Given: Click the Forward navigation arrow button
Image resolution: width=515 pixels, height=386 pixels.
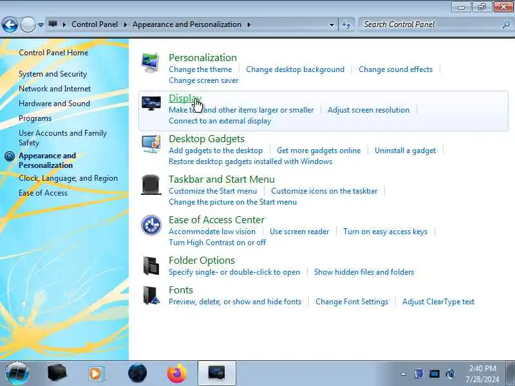Looking at the screenshot, I should [x=28, y=24].
